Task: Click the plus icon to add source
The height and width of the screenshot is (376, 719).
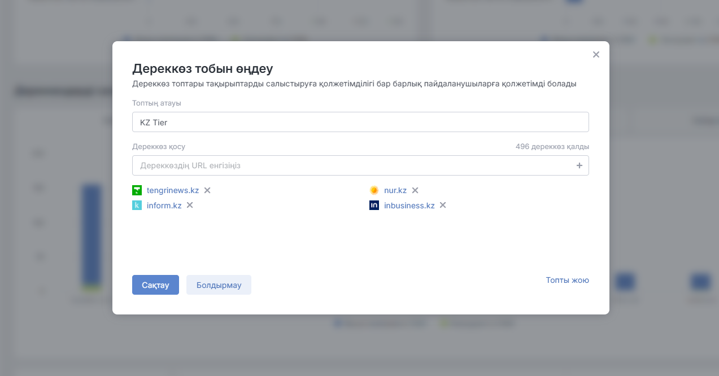Action: click(x=579, y=165)
